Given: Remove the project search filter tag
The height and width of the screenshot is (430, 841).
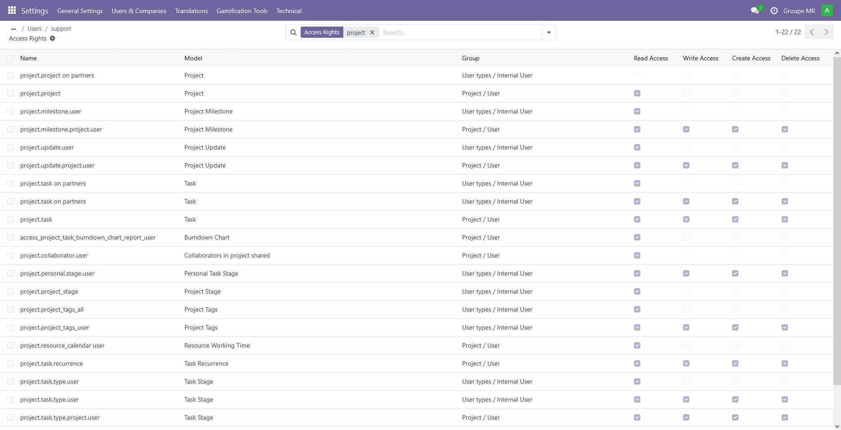Looking at the screenshot, I should [372, 32].
